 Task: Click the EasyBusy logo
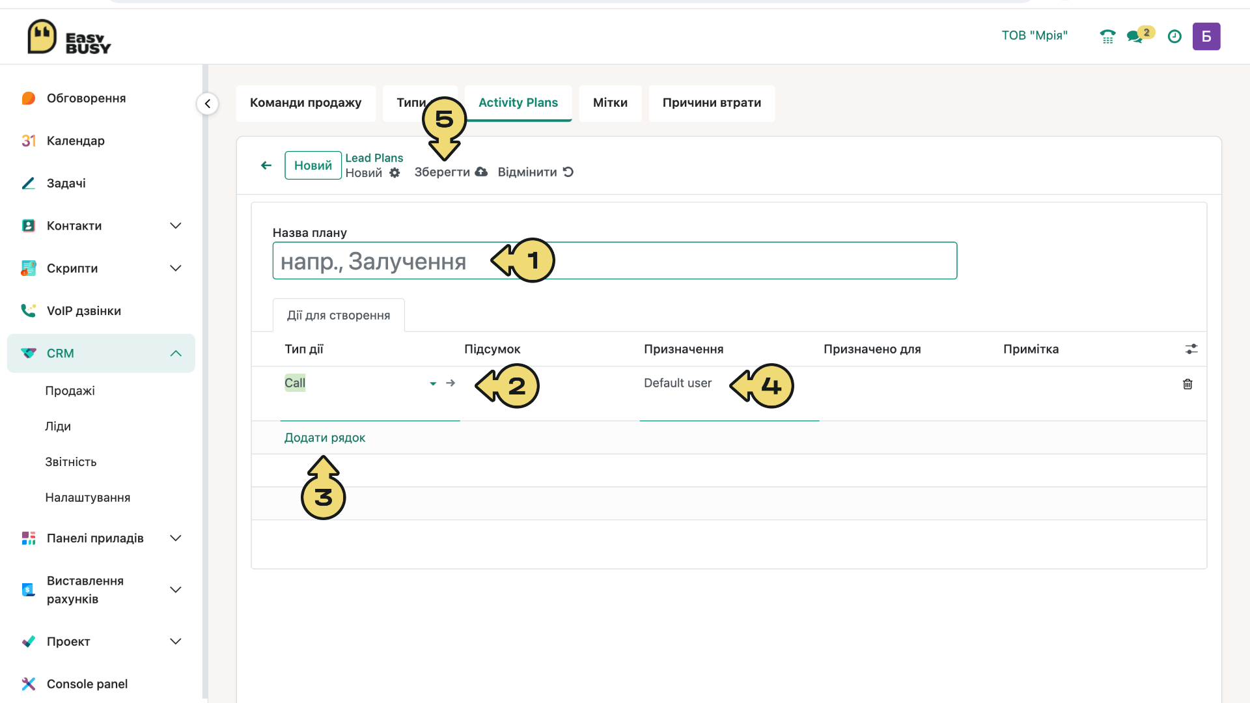click(69, 36)
